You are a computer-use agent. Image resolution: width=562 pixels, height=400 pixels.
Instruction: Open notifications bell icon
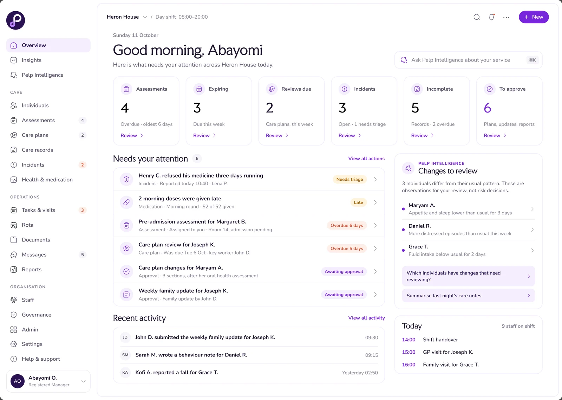tap(491, 17)
